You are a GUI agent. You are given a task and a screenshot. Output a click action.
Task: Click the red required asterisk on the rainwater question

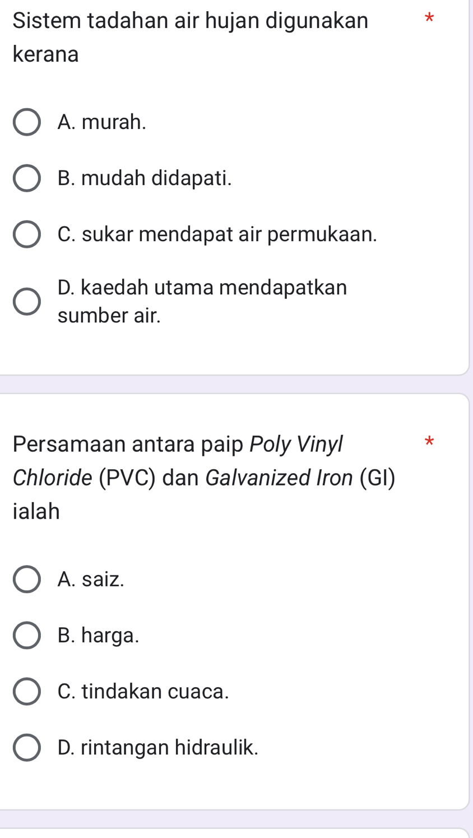[x=429, y=18]
